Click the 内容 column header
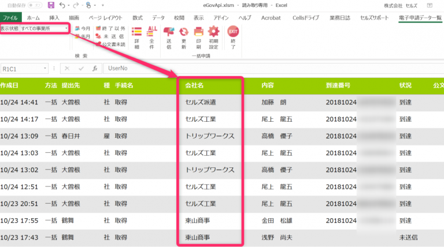Viewport: 444px width, 247px height. [x=268, y=85]
